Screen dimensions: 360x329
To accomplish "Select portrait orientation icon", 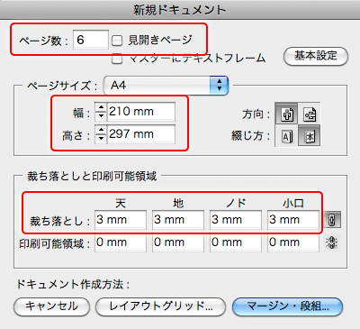I will [x=287, y=114].
